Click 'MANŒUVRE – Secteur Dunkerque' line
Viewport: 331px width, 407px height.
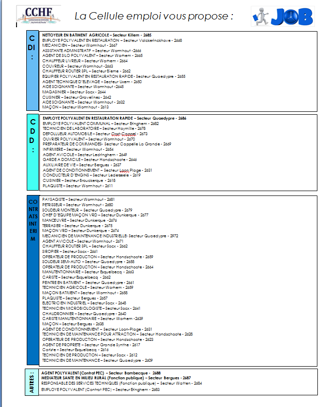click(x=80, y=221)
